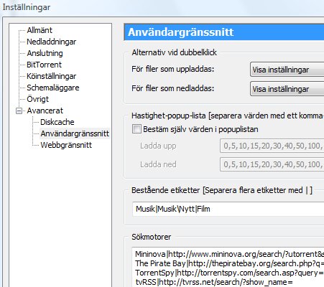
Task: Click the Mininova search engine line
Action: [229, 254]
